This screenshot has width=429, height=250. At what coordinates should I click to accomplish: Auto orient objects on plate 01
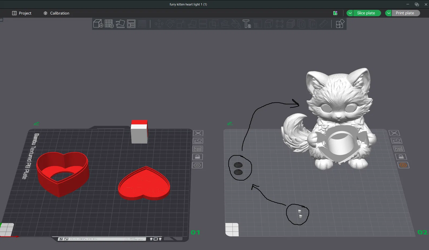198,141
